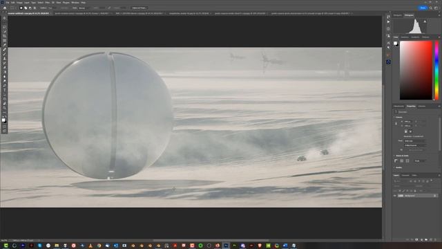Select the Crop tool
The width and height of the screenshot is (442, 249).
[x=4, y=36]
